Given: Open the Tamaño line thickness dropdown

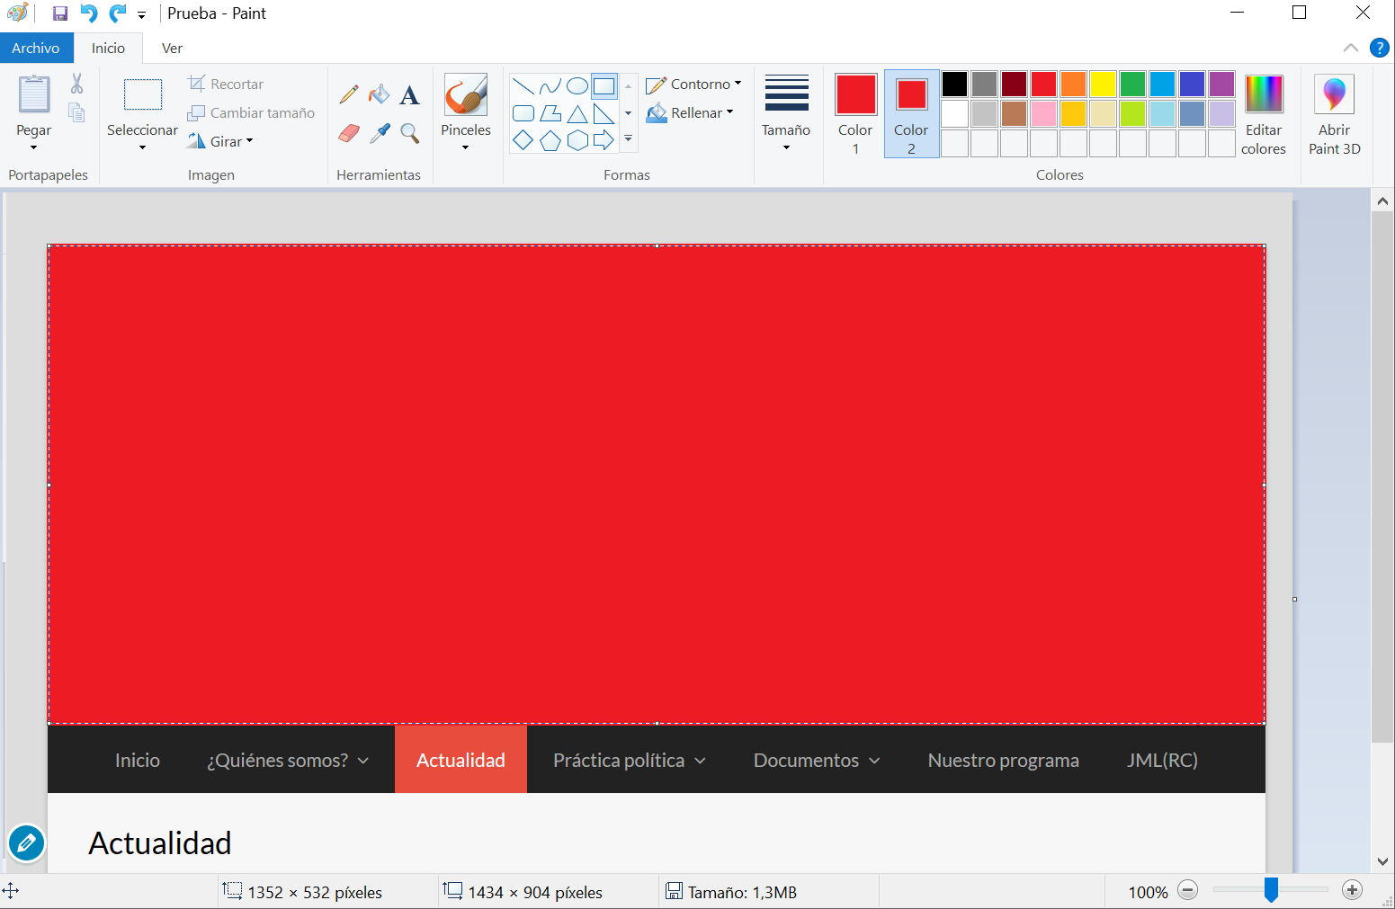Looking at the screenshot, I should click(786, 113).
